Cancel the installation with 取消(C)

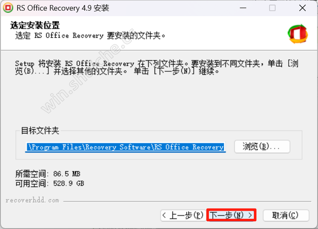[x=286, y=215]
